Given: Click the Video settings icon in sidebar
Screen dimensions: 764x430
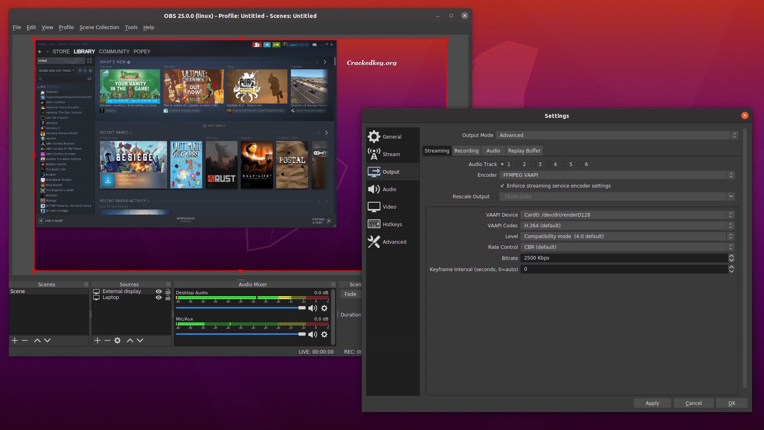Looking at the screenshot, I should tap(373, 206).
